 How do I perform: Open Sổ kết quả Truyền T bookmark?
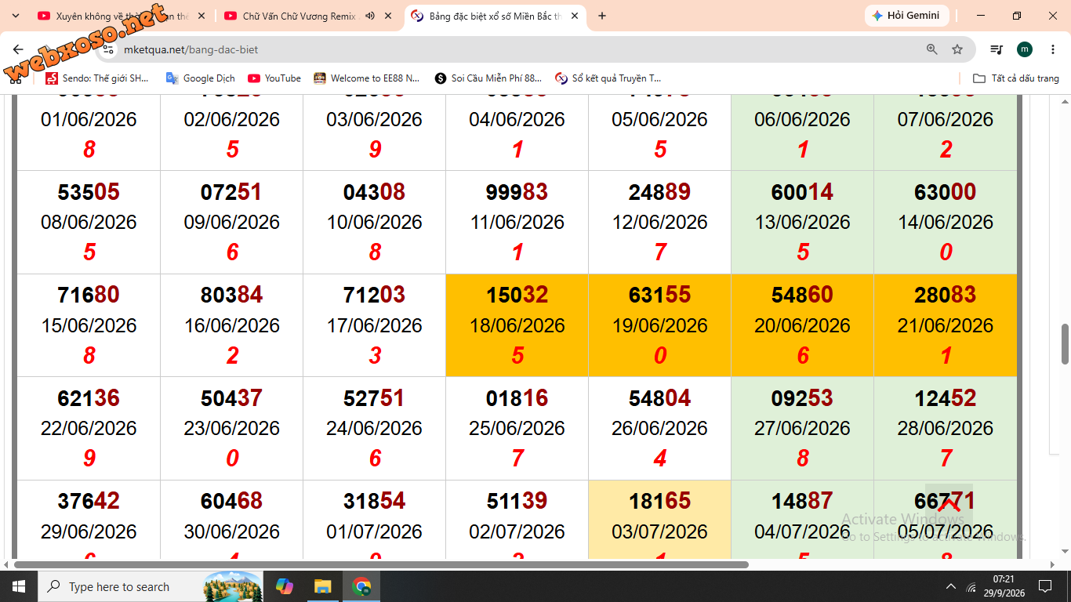(x=608, y=78)
